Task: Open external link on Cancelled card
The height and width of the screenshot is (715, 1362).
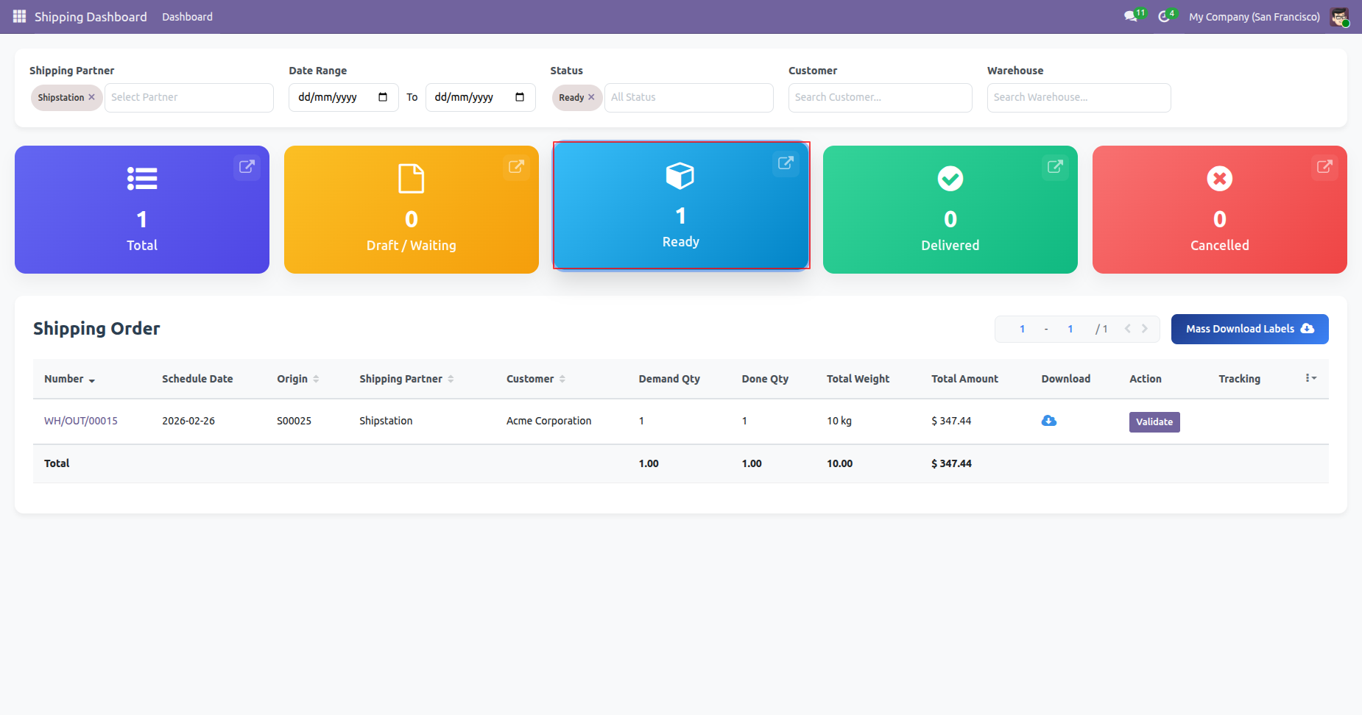Action: (1324, 167)
